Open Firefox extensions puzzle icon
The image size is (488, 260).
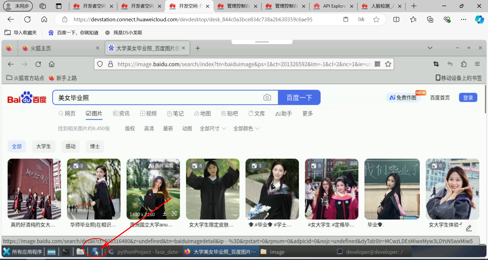pos(464,64)
